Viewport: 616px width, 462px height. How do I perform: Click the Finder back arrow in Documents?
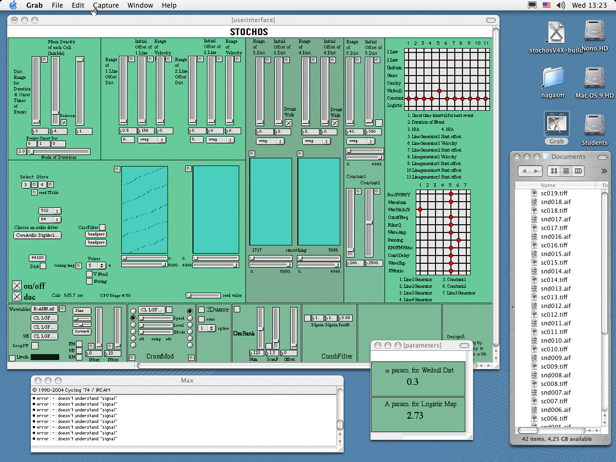pyautogui.click(x=525, y=171)
